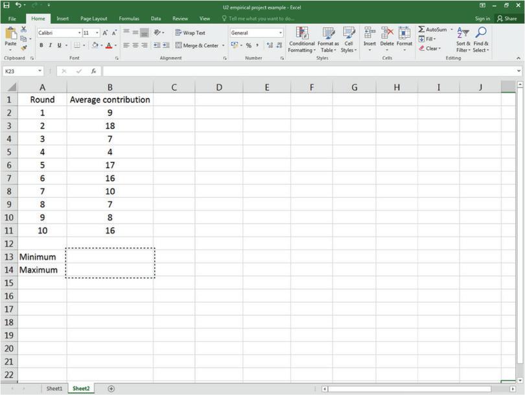Click the top align icon
This screenshot has height=395, width=525.
pyautogui.click(x=126, y=32)
